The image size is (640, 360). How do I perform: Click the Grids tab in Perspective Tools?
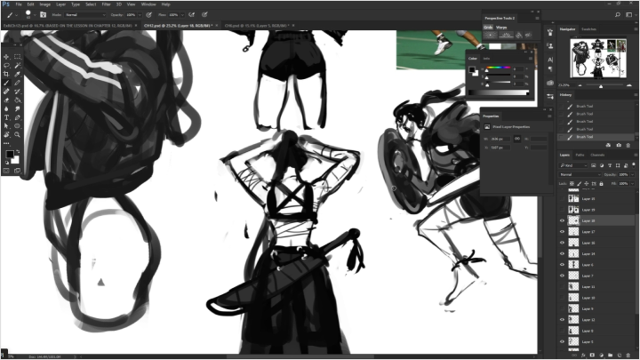tap(488, 28)
